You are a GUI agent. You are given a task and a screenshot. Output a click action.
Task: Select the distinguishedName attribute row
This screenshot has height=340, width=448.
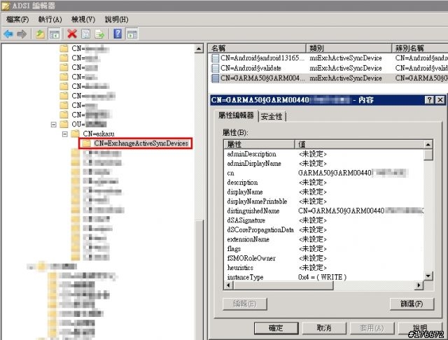[323, 211]
